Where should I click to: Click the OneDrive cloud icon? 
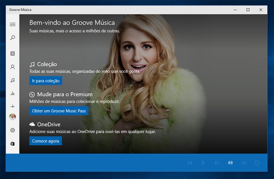tap(32, 124)
